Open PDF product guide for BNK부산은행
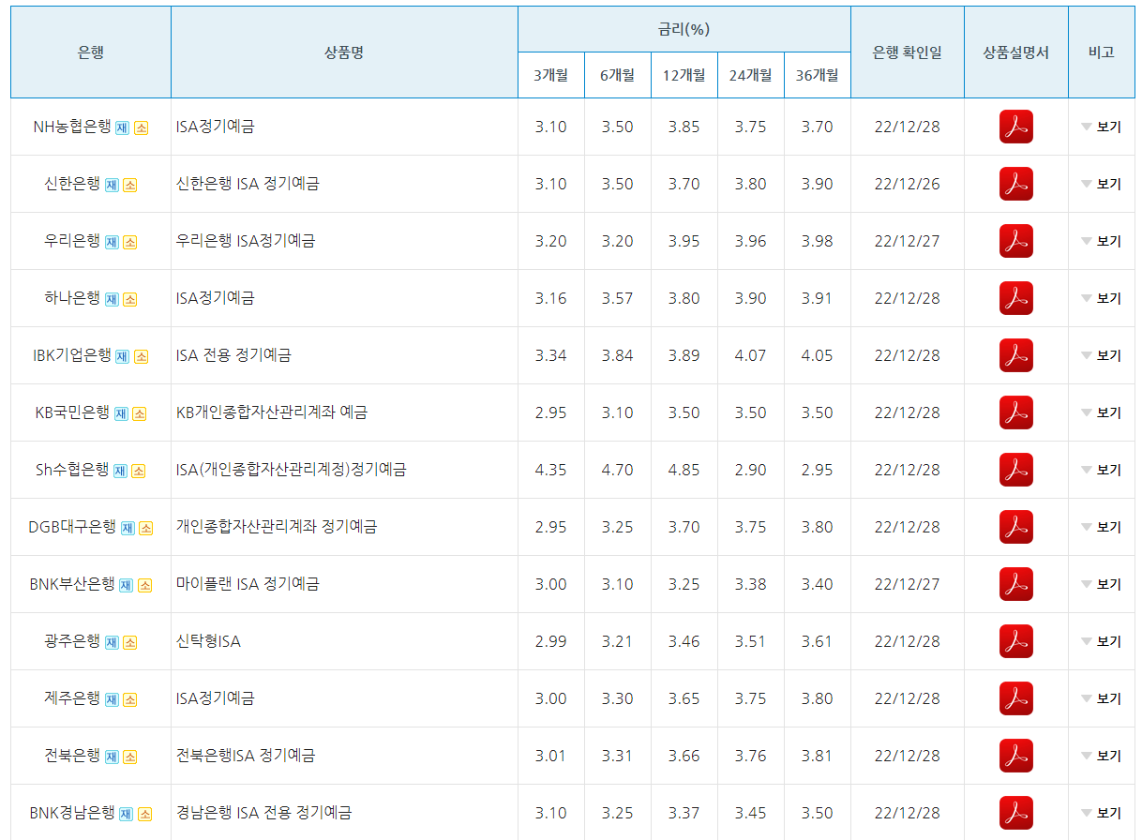This screenshot has width=1142, height=840. coord(1015,584)
